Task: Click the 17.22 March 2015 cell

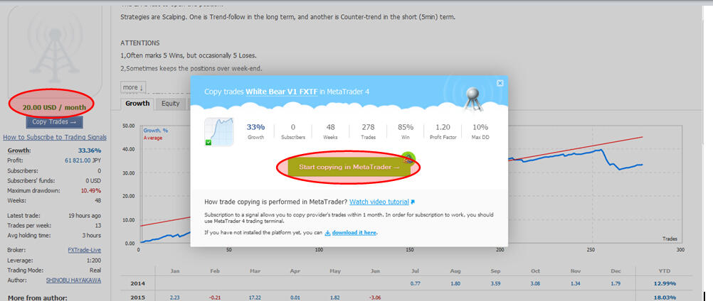Action: pos(255,297)
